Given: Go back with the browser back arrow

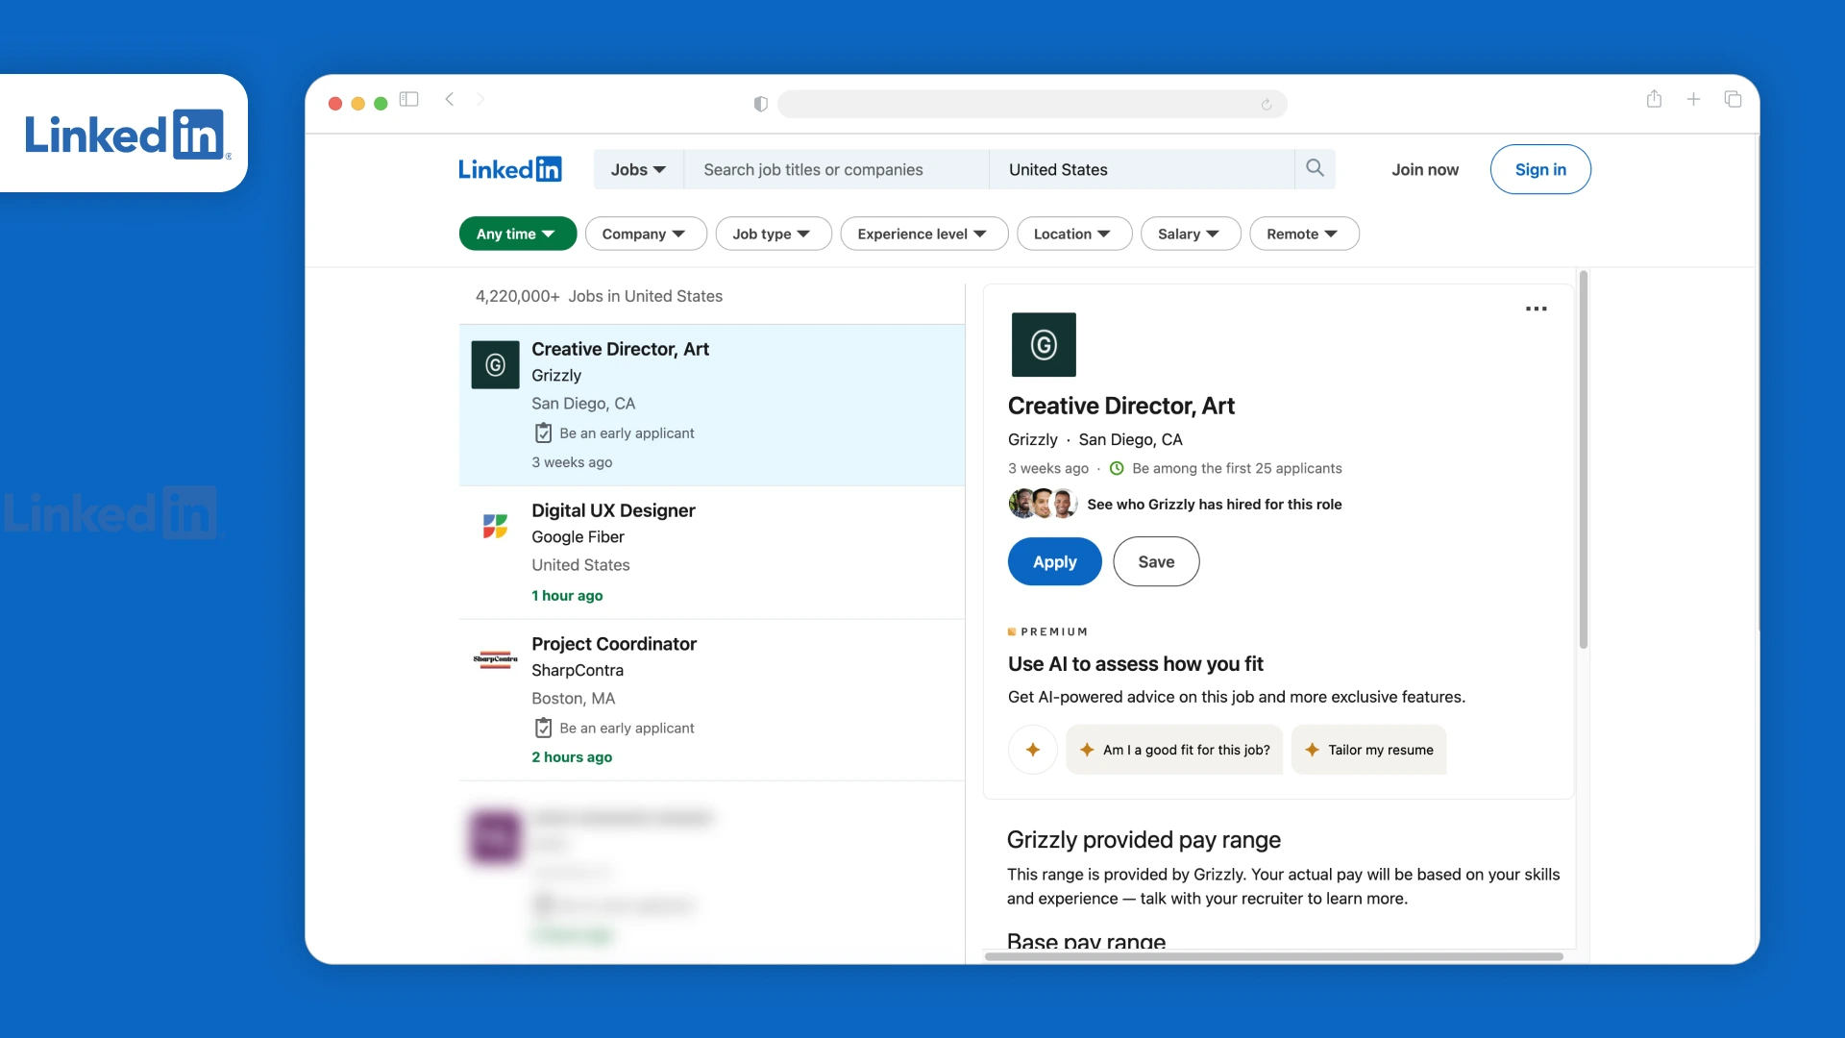Looking at the screenshot, I should click(x=449, y=99).
